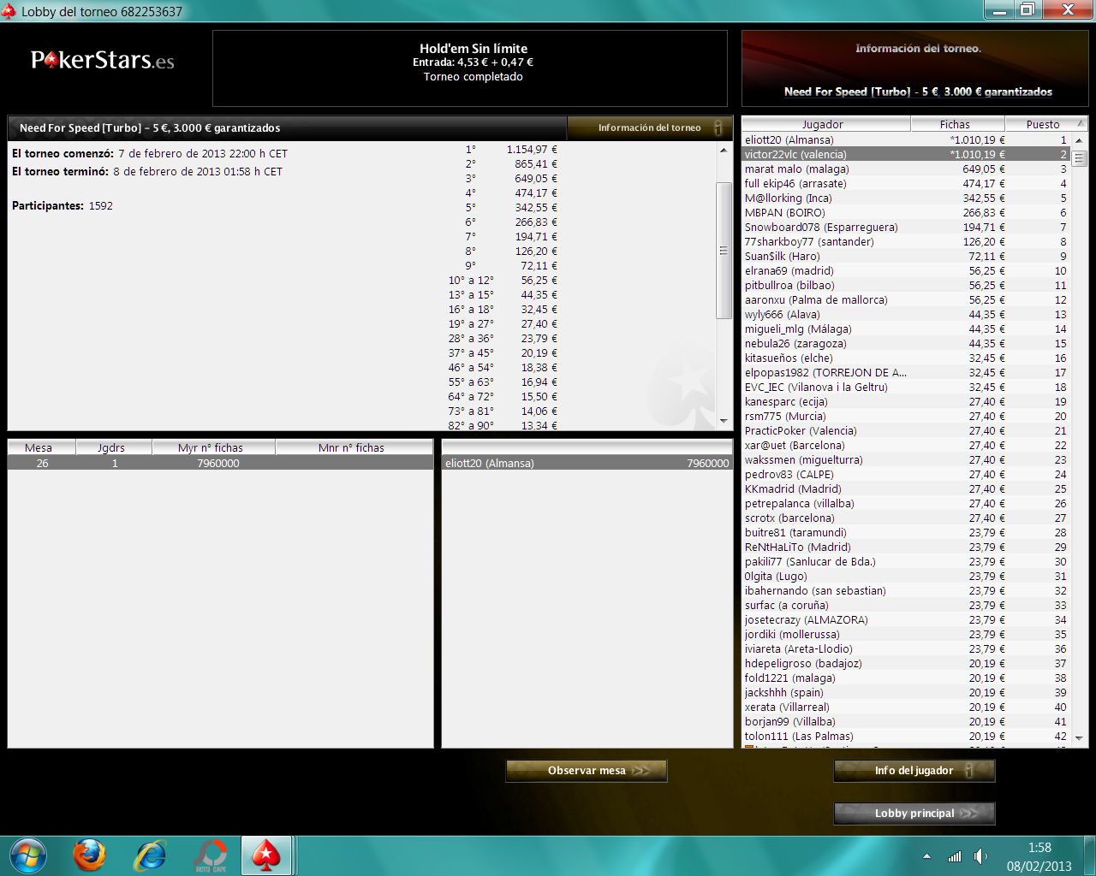Open the volume speaker tray icon
This screenshot has width=1096, height=876.
(981, 856)
